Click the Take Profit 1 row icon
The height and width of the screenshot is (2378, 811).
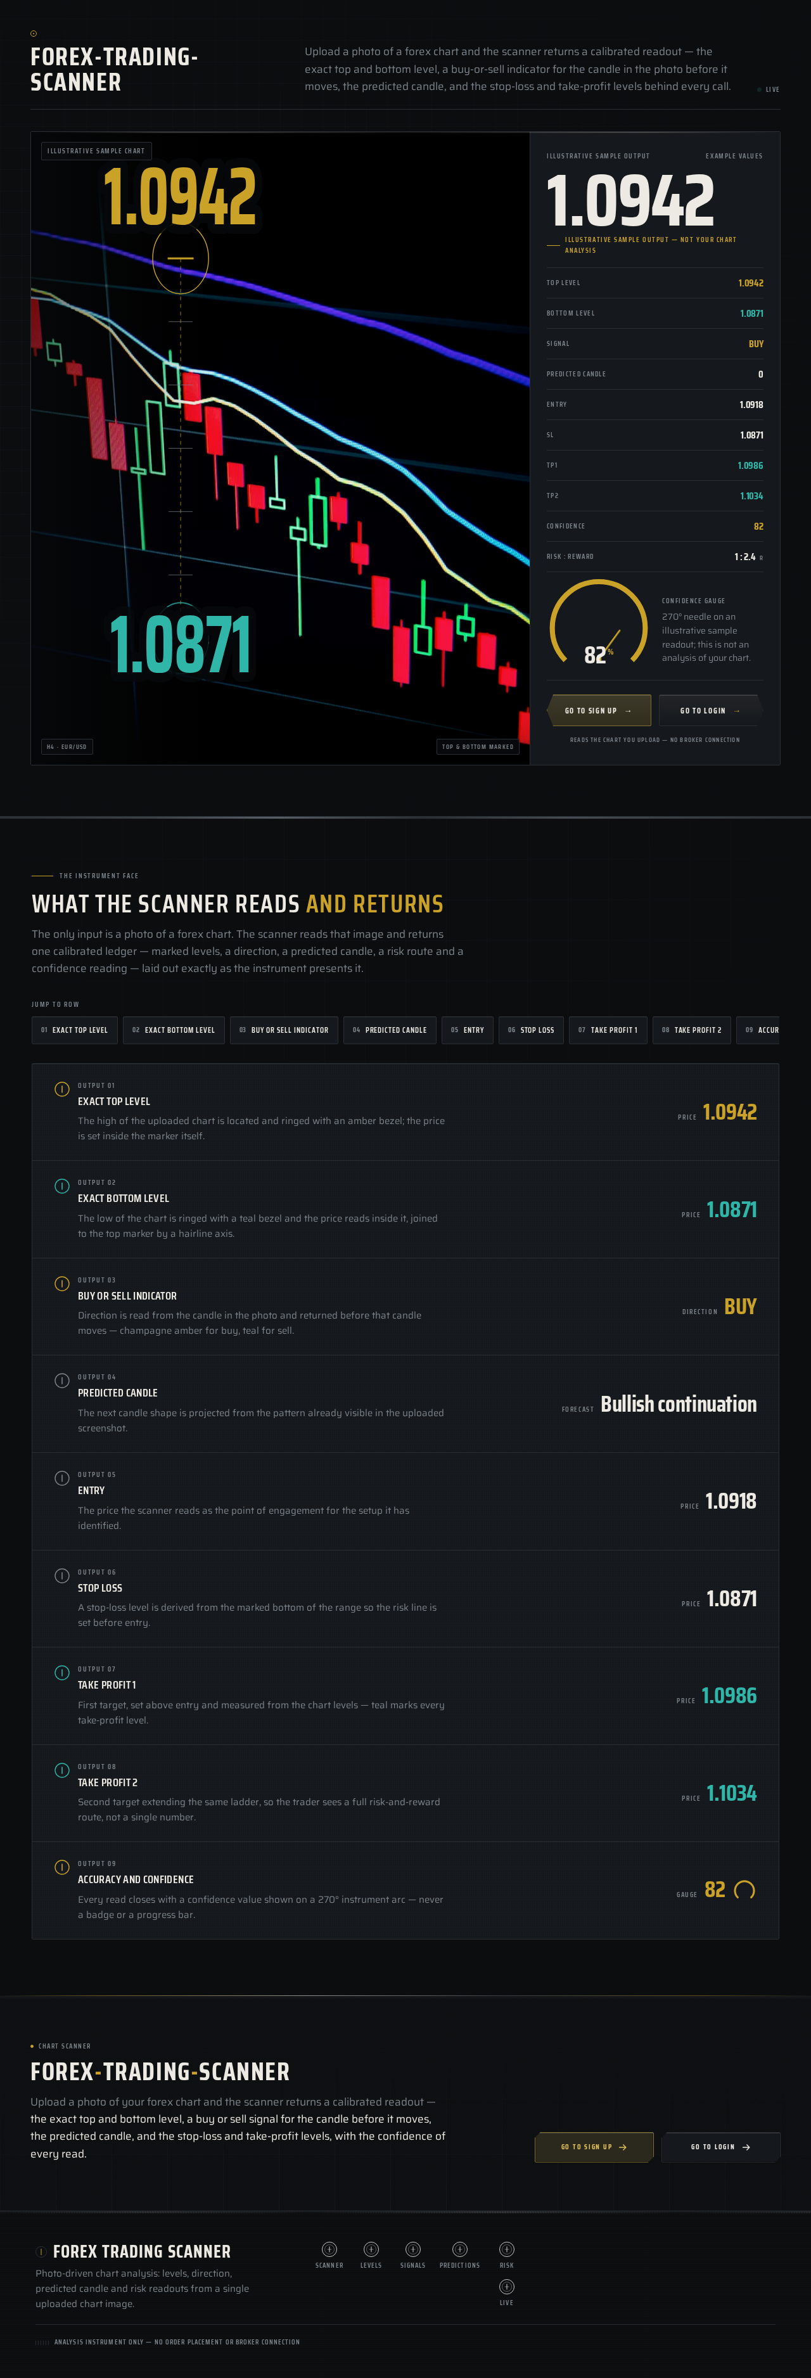click(62, 1672)
